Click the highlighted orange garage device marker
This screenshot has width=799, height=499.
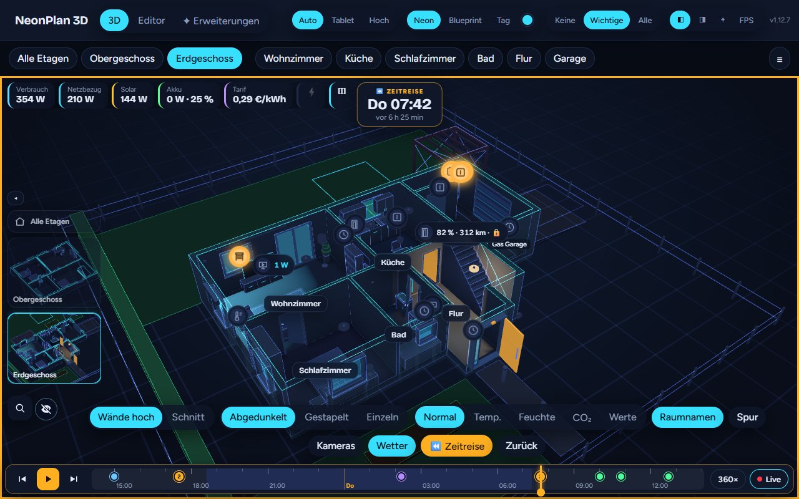pyautogui.click(x=461, y=172)
